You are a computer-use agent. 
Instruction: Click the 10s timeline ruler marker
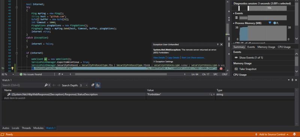pyautogui.click(x=269, y=8)
